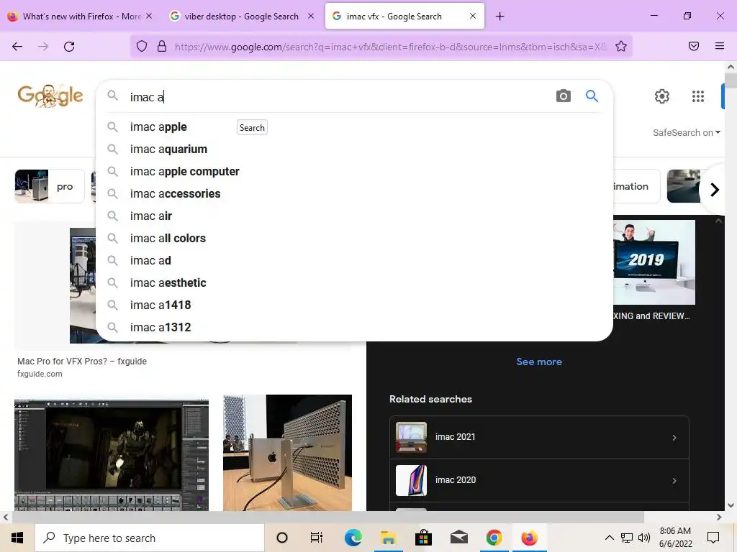Open the 2019 iMac review thumbnail
The width and height of the screenshot is (737, 552).
coord(654,262)
